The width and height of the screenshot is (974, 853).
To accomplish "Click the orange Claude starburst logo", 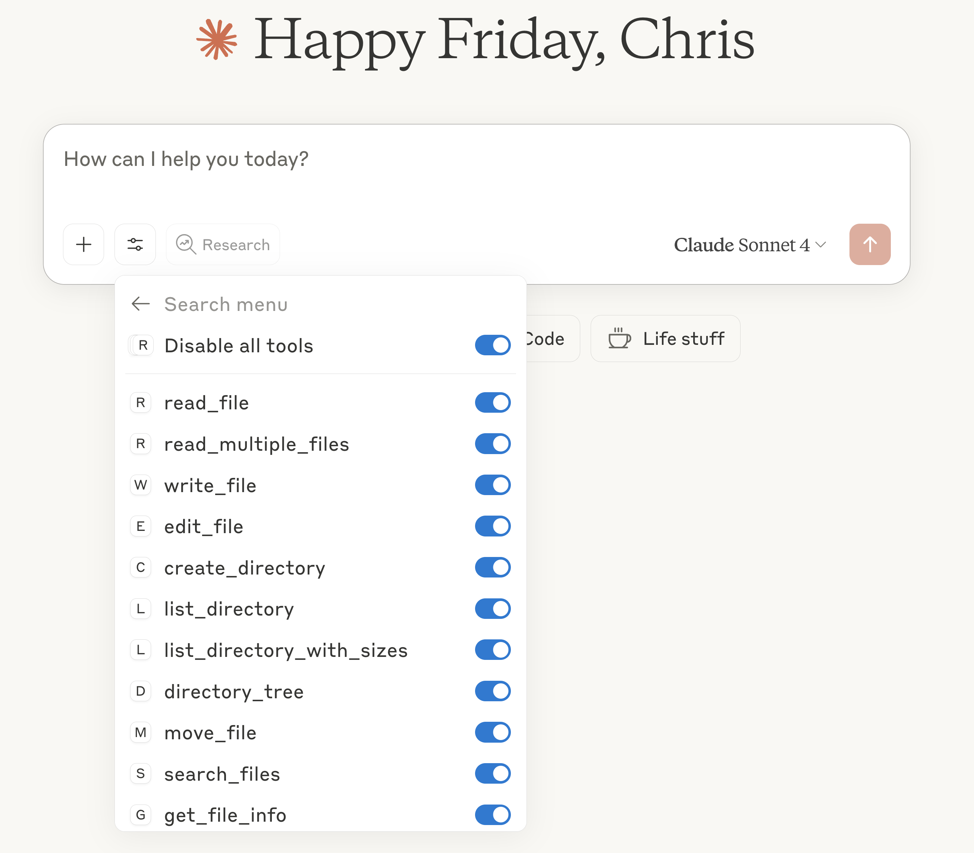I will [217, 39].
